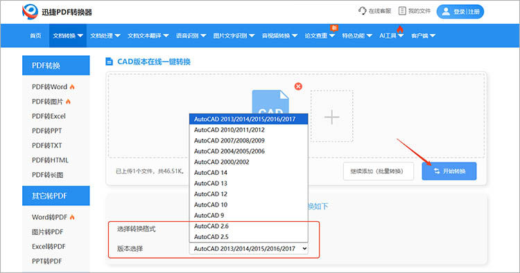Expand 文档处理 navigation menu

[105, 36]
